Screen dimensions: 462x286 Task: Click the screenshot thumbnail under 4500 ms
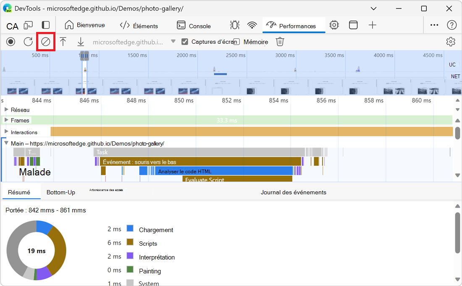[428, 87]
